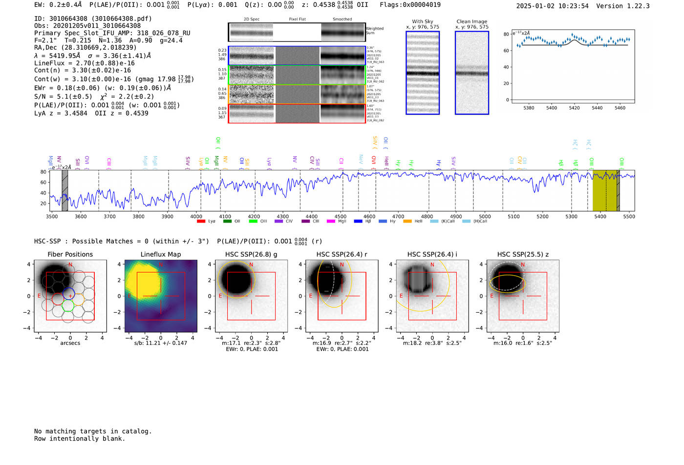The height and width of the screenshot is (465, 684).
Task: Select the dark purple CIII legend swatch
Action: click(306, 222)
